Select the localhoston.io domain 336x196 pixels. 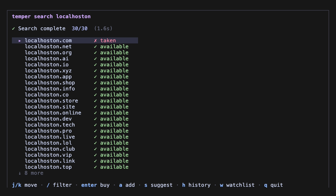point(47,65)
